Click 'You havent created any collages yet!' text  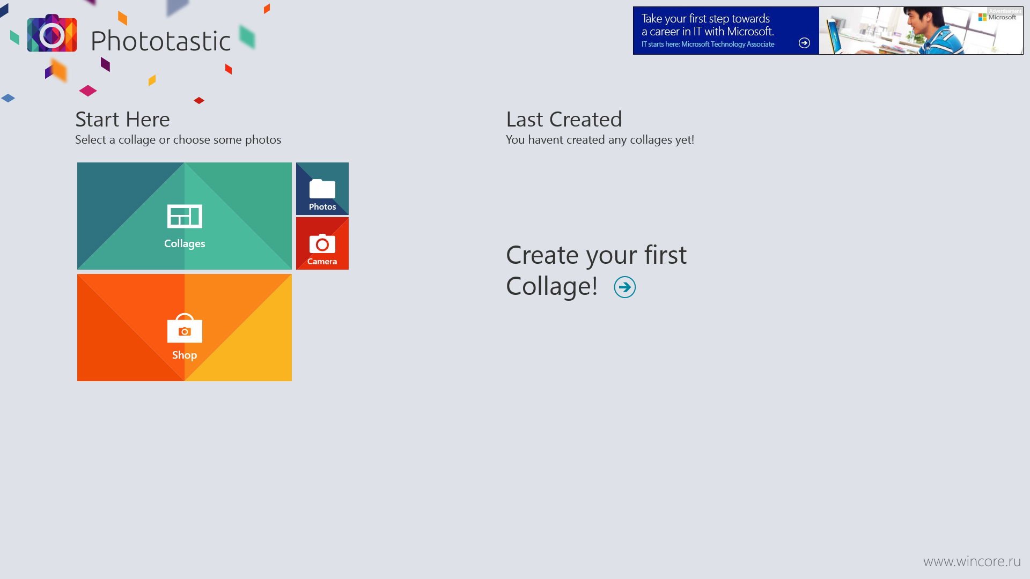click(x=600, y=140)
